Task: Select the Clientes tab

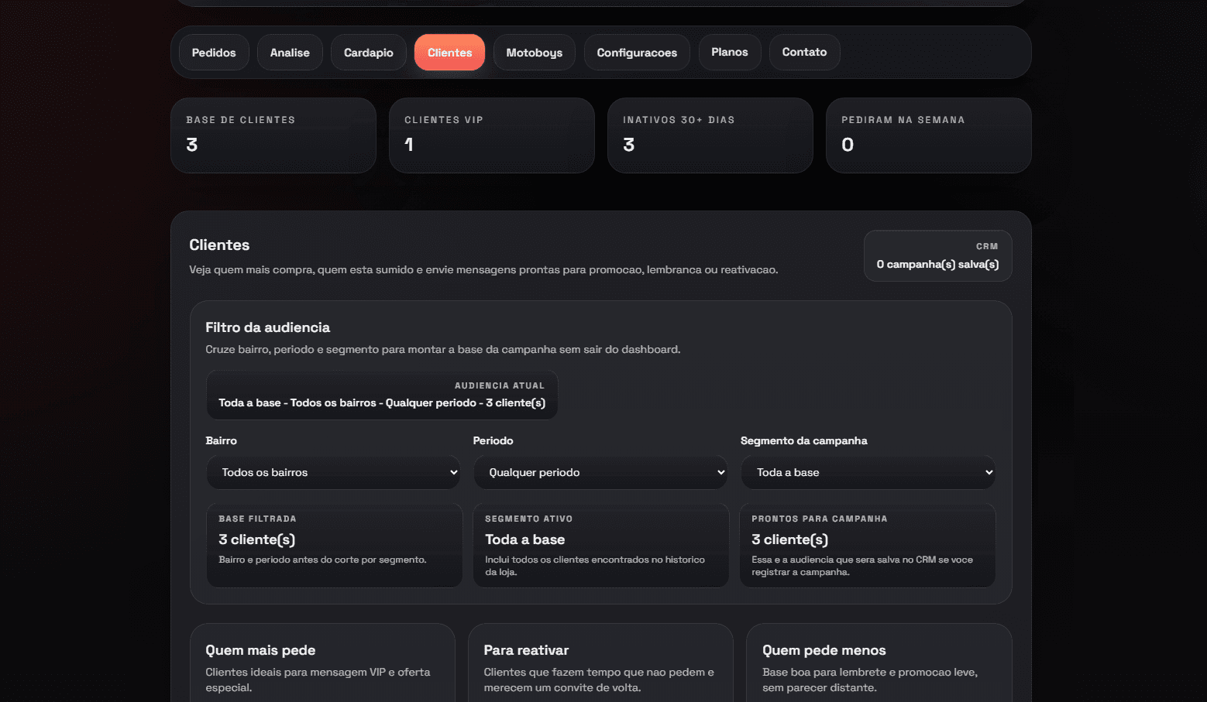Action: coord(449,52)
